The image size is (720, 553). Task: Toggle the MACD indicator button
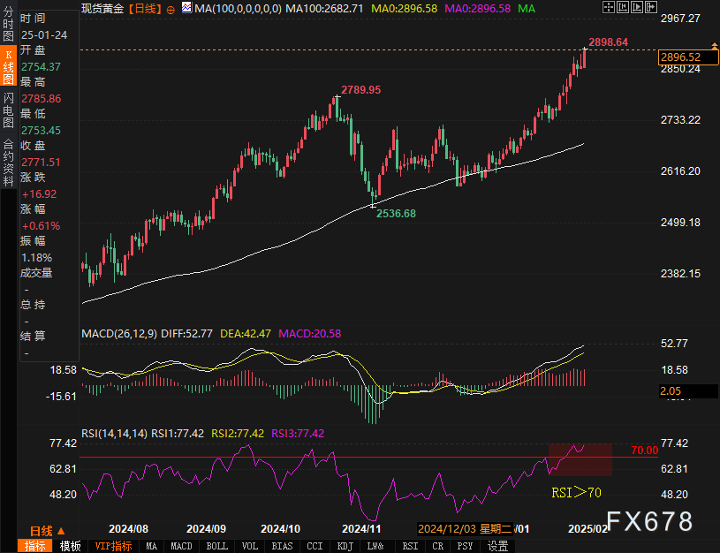tap(181, 546)
